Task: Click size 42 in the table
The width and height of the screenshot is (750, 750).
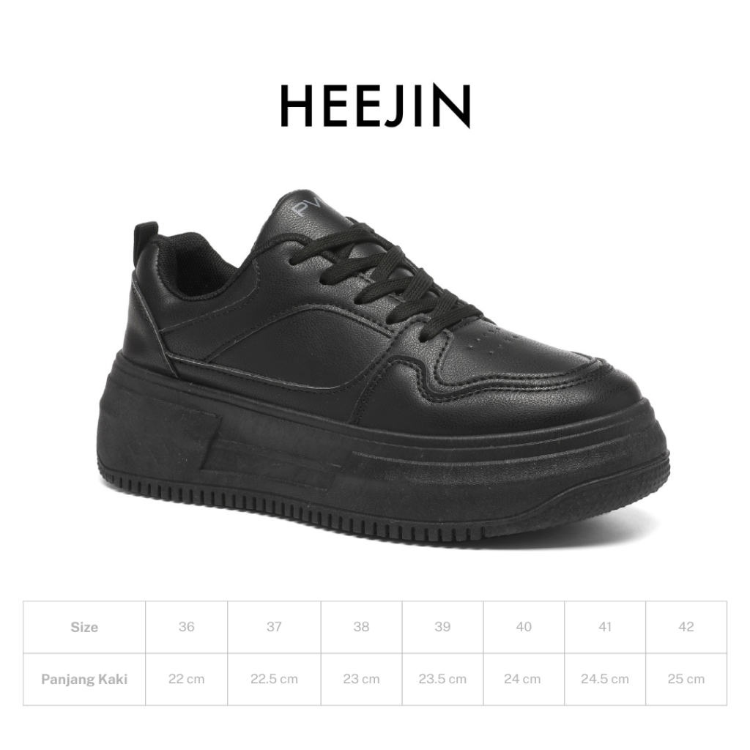Action: [x=686, y=627]
